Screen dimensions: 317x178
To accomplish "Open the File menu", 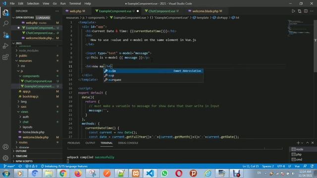I will point(12,3).
